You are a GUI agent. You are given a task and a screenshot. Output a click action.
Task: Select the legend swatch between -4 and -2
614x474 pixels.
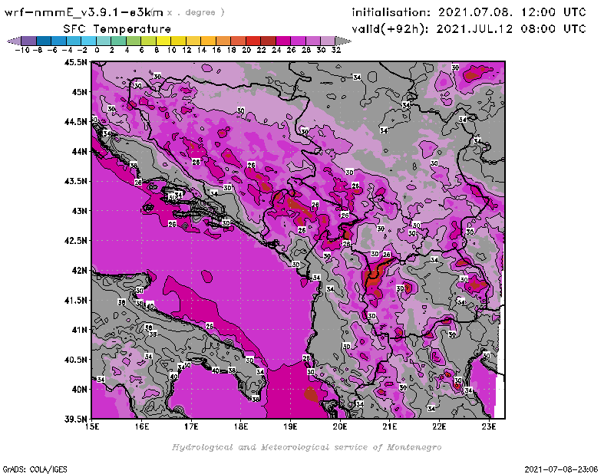(74, 41)
